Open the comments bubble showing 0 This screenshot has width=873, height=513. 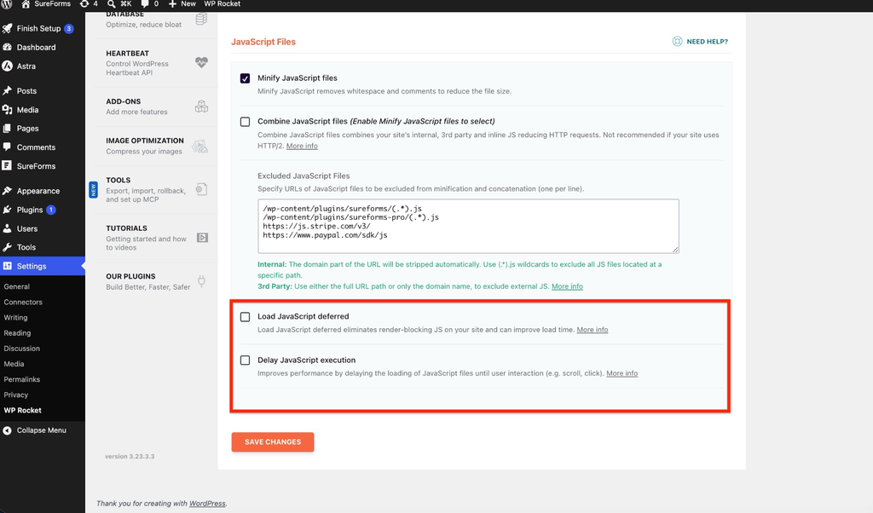[150, 4]
